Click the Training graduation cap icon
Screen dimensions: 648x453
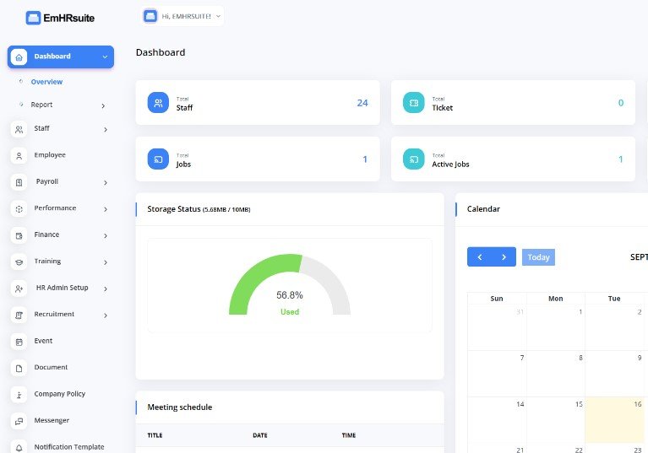19,262
